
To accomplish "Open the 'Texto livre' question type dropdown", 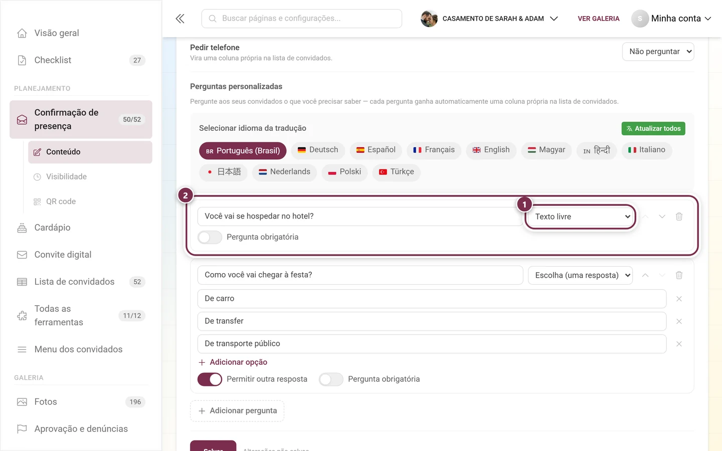I will point(581,216).
